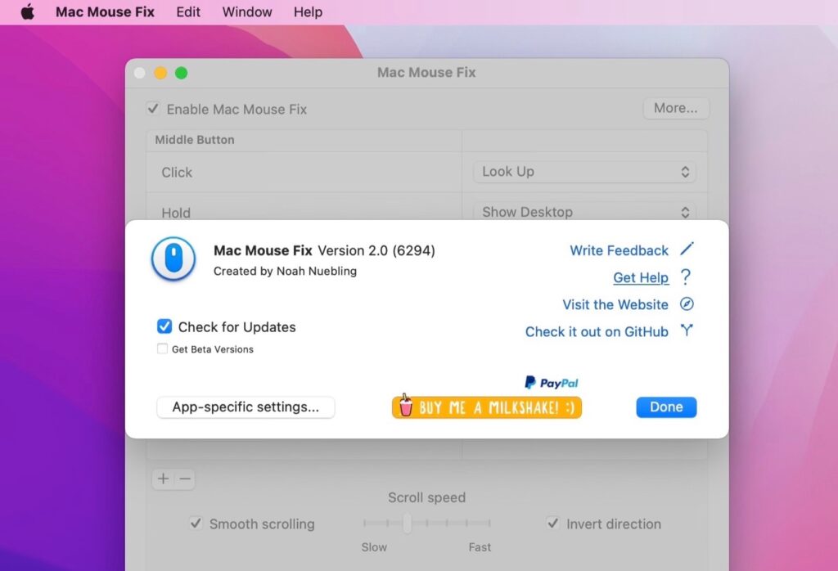
Task: Toggle Invert direction for scrolling
Action: (552, 524)
